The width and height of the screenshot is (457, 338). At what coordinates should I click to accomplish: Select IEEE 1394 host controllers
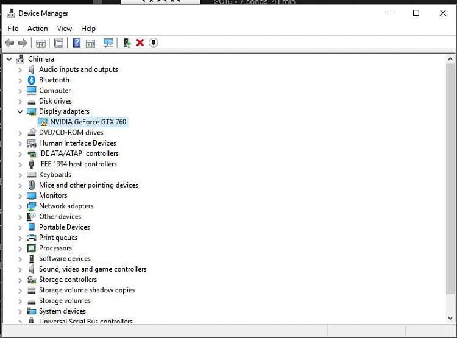pos(78,164)
